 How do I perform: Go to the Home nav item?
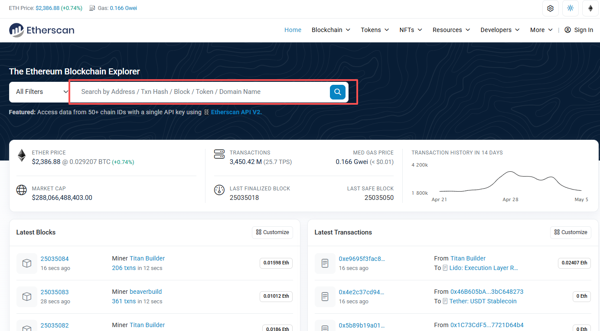tap(293, 30)
